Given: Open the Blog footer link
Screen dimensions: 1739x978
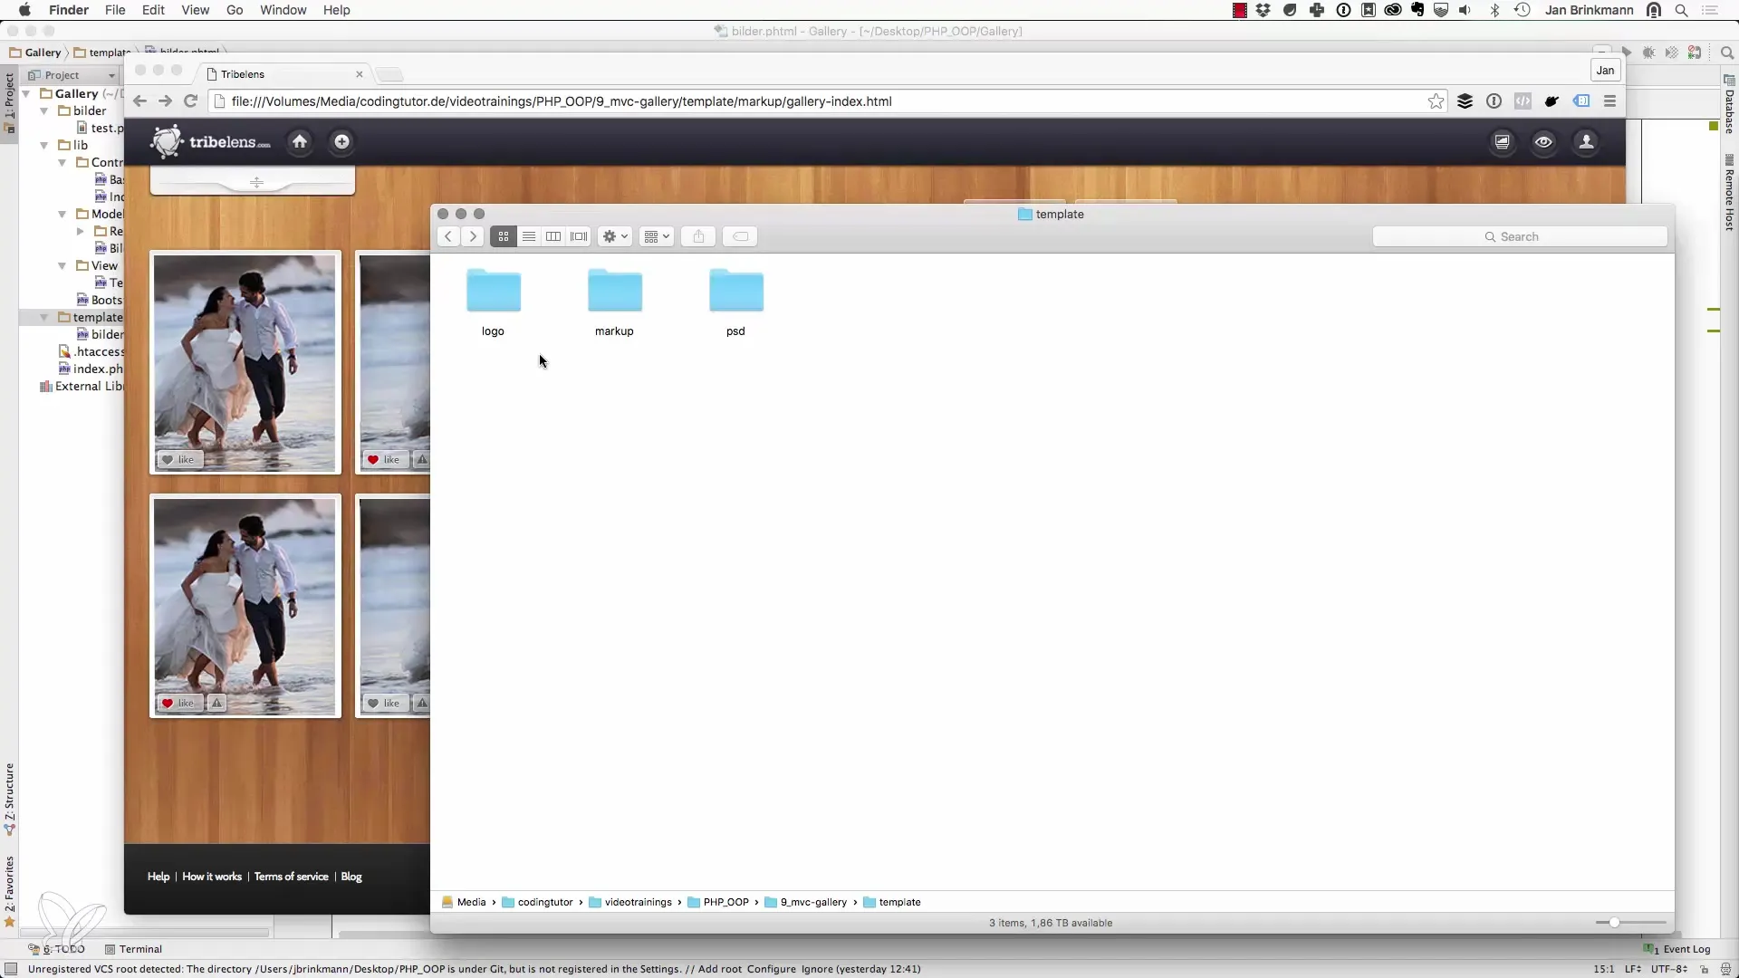Looking at the screenshot, I should [351, 877].
